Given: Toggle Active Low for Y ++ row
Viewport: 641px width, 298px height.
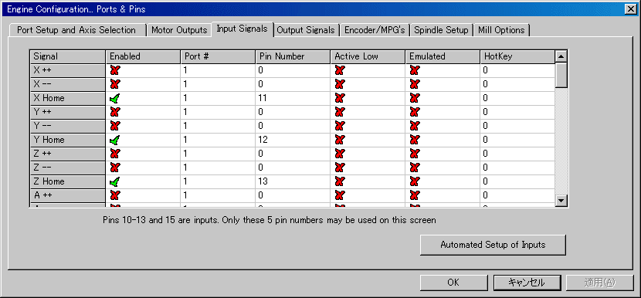Looking at the screenshot, I should [339, 112].
